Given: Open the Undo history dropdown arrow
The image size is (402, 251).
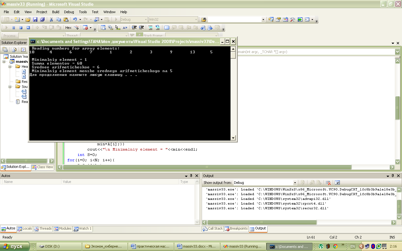Looking at the screenshot, I should click(80, 19).
